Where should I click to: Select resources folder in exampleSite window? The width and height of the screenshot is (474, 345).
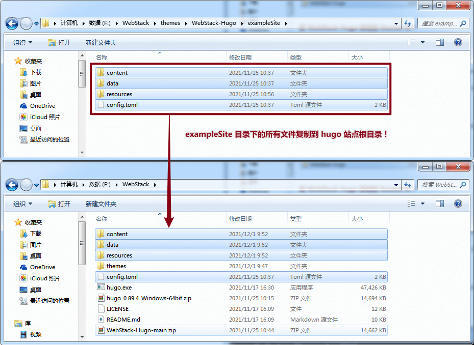241,94
